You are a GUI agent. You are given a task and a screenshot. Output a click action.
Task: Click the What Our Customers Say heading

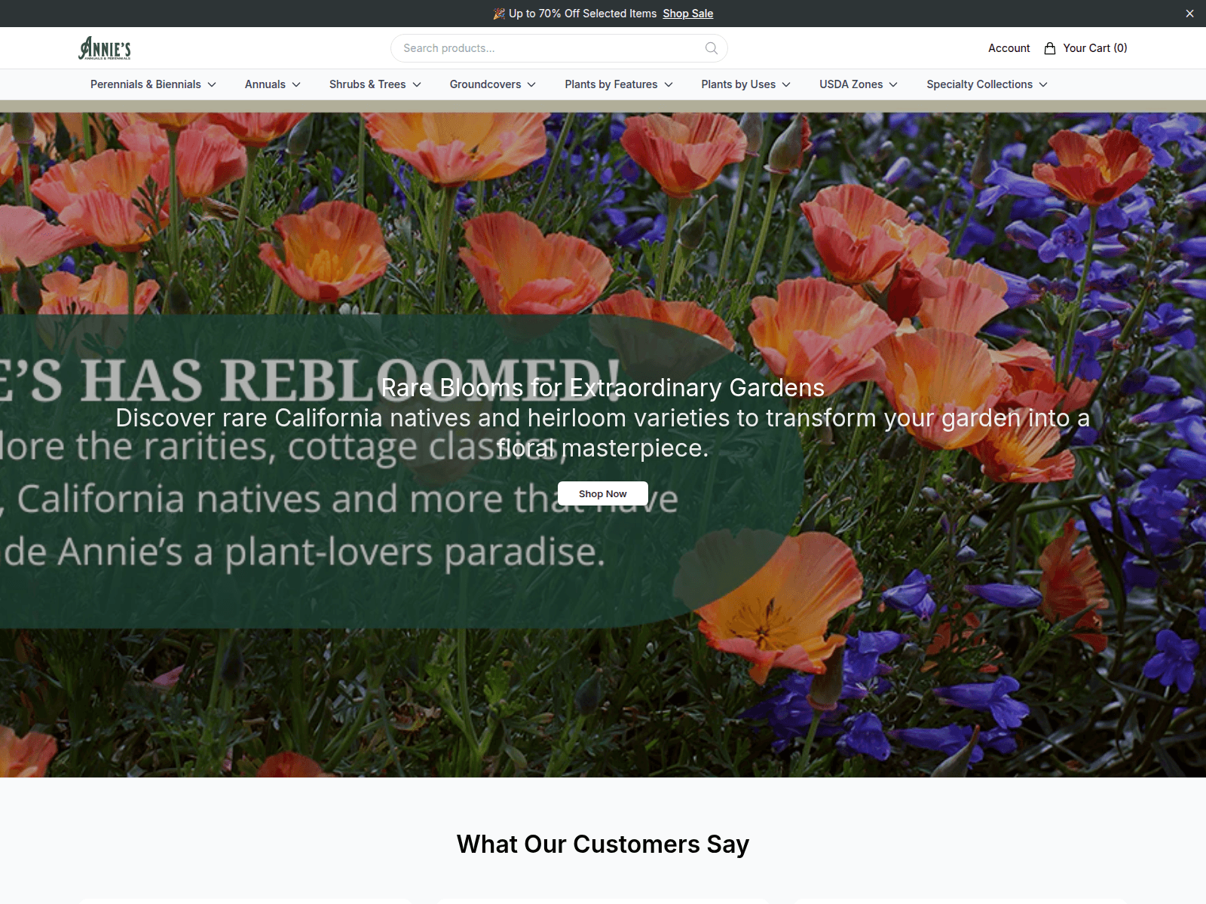pyautogui.click(x=603, y=844)
